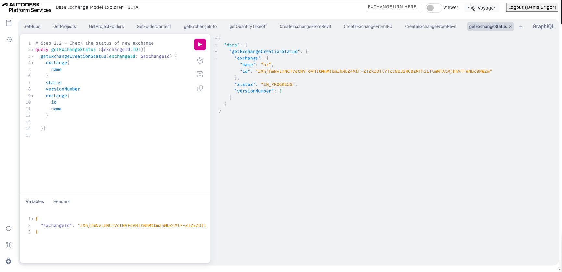Switch to the GetProjects tab
Screen dimensions: 562x272
point(65,27)
